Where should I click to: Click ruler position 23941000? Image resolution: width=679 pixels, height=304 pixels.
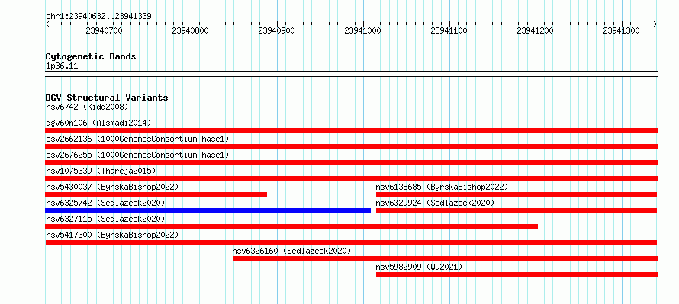363,30
